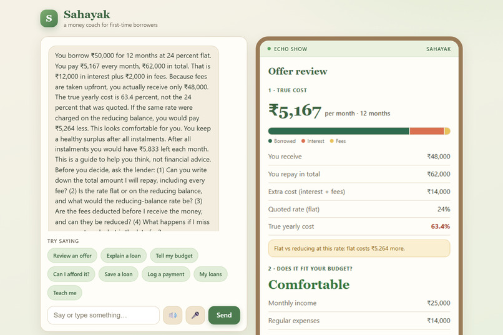The image size is (503, 335).
Task: Click the assistant's loan explanation message bubble
Action: (134, 138)
